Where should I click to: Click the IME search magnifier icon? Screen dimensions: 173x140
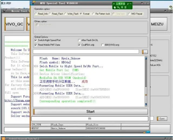(x=118, y=7)
